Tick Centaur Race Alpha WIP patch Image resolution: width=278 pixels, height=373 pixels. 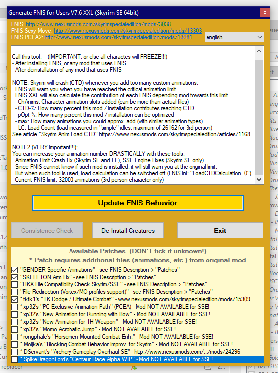15,359
